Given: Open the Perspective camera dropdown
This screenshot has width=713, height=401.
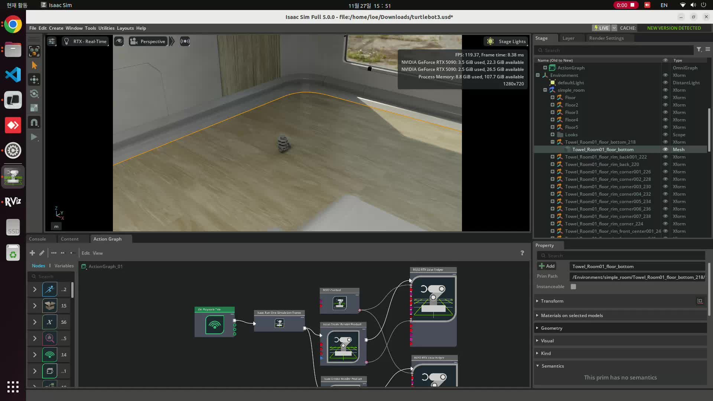Looking at the screenshot, I should (x=148, y=41).
